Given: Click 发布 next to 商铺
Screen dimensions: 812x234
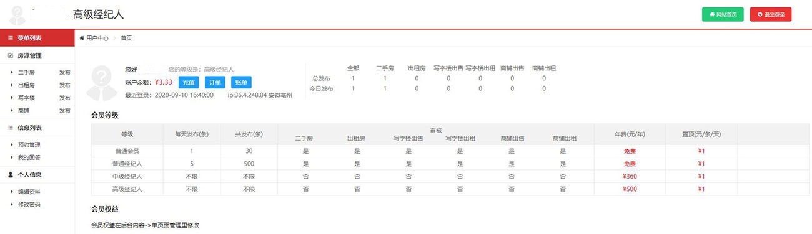Looking at the screenshot, I should (64, 110).
